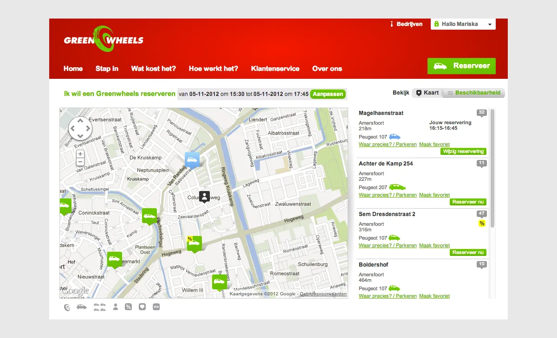Image resolution: width=557 pixels, height=338 pixels.
Task: Open the Home menu item
Action: coord(73,69)
